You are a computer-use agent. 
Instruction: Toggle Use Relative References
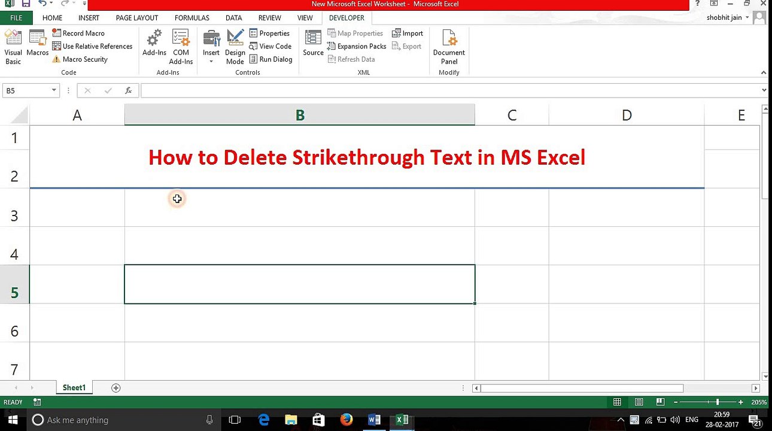coord(92,46)
